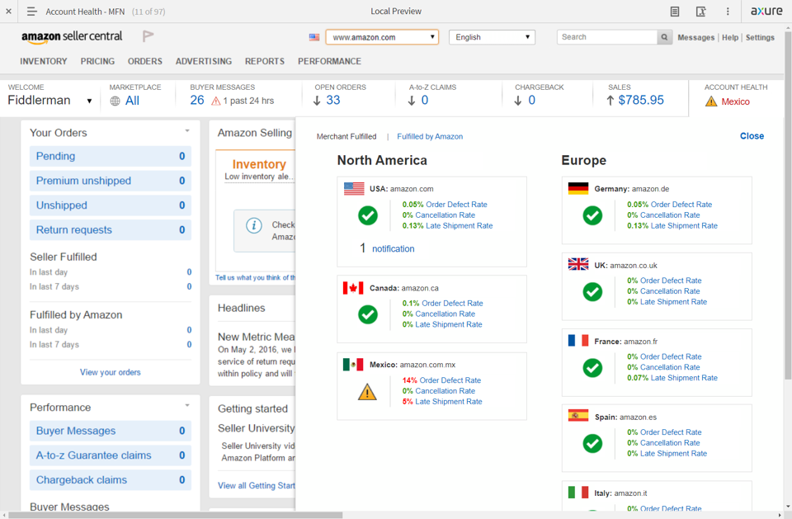Click the Pending orders row
Screen dimensions: 792x519
[x=110, y=156]
